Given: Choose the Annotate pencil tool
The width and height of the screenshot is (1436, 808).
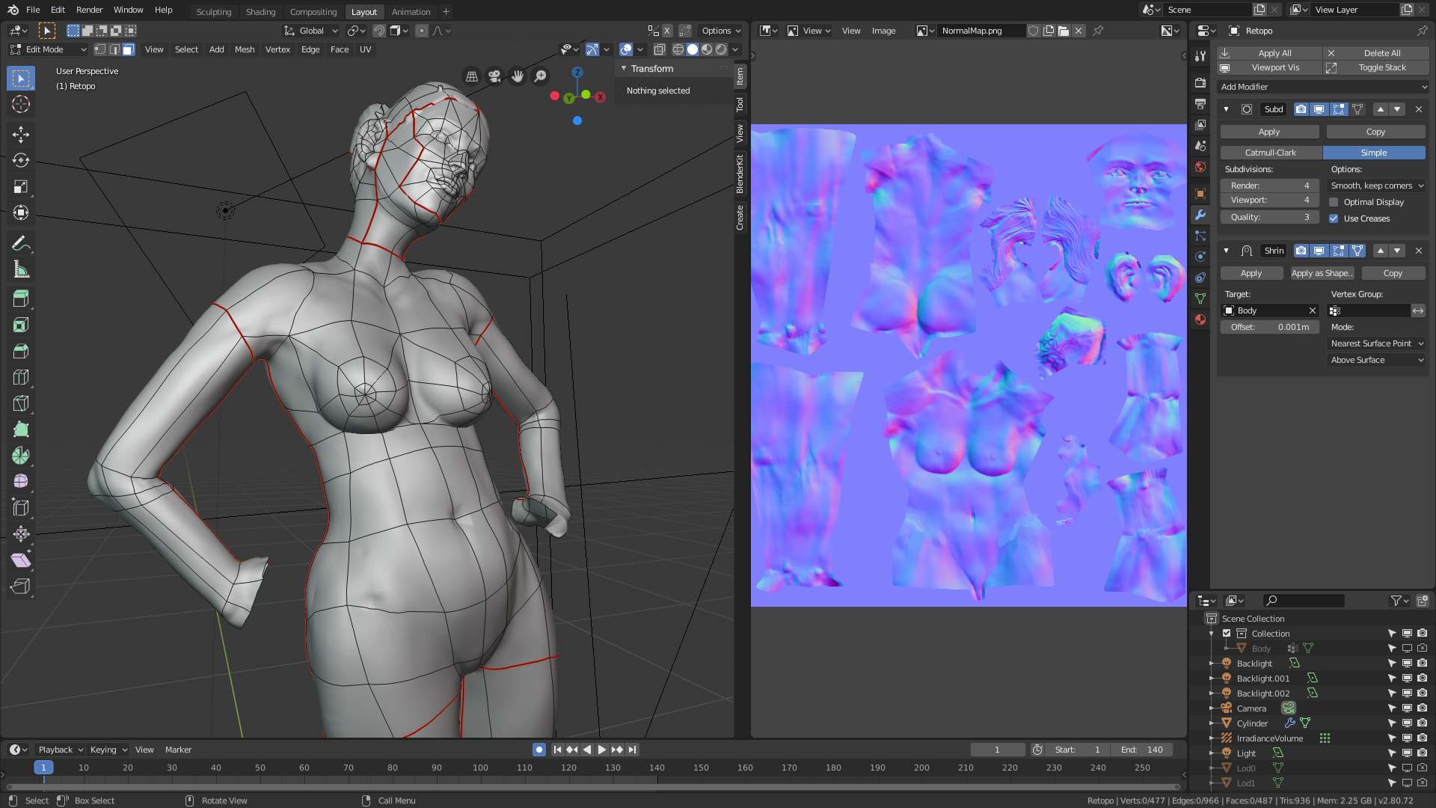Looking at the screenshot, I should pos(21,243).
